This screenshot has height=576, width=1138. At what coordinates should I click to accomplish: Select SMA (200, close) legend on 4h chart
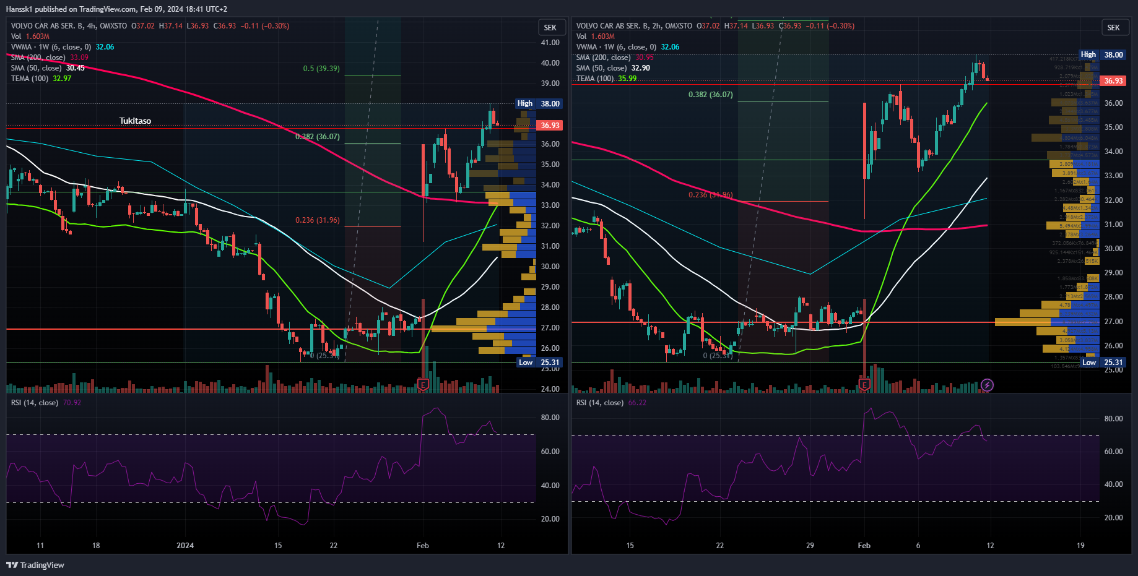[50, 58]
